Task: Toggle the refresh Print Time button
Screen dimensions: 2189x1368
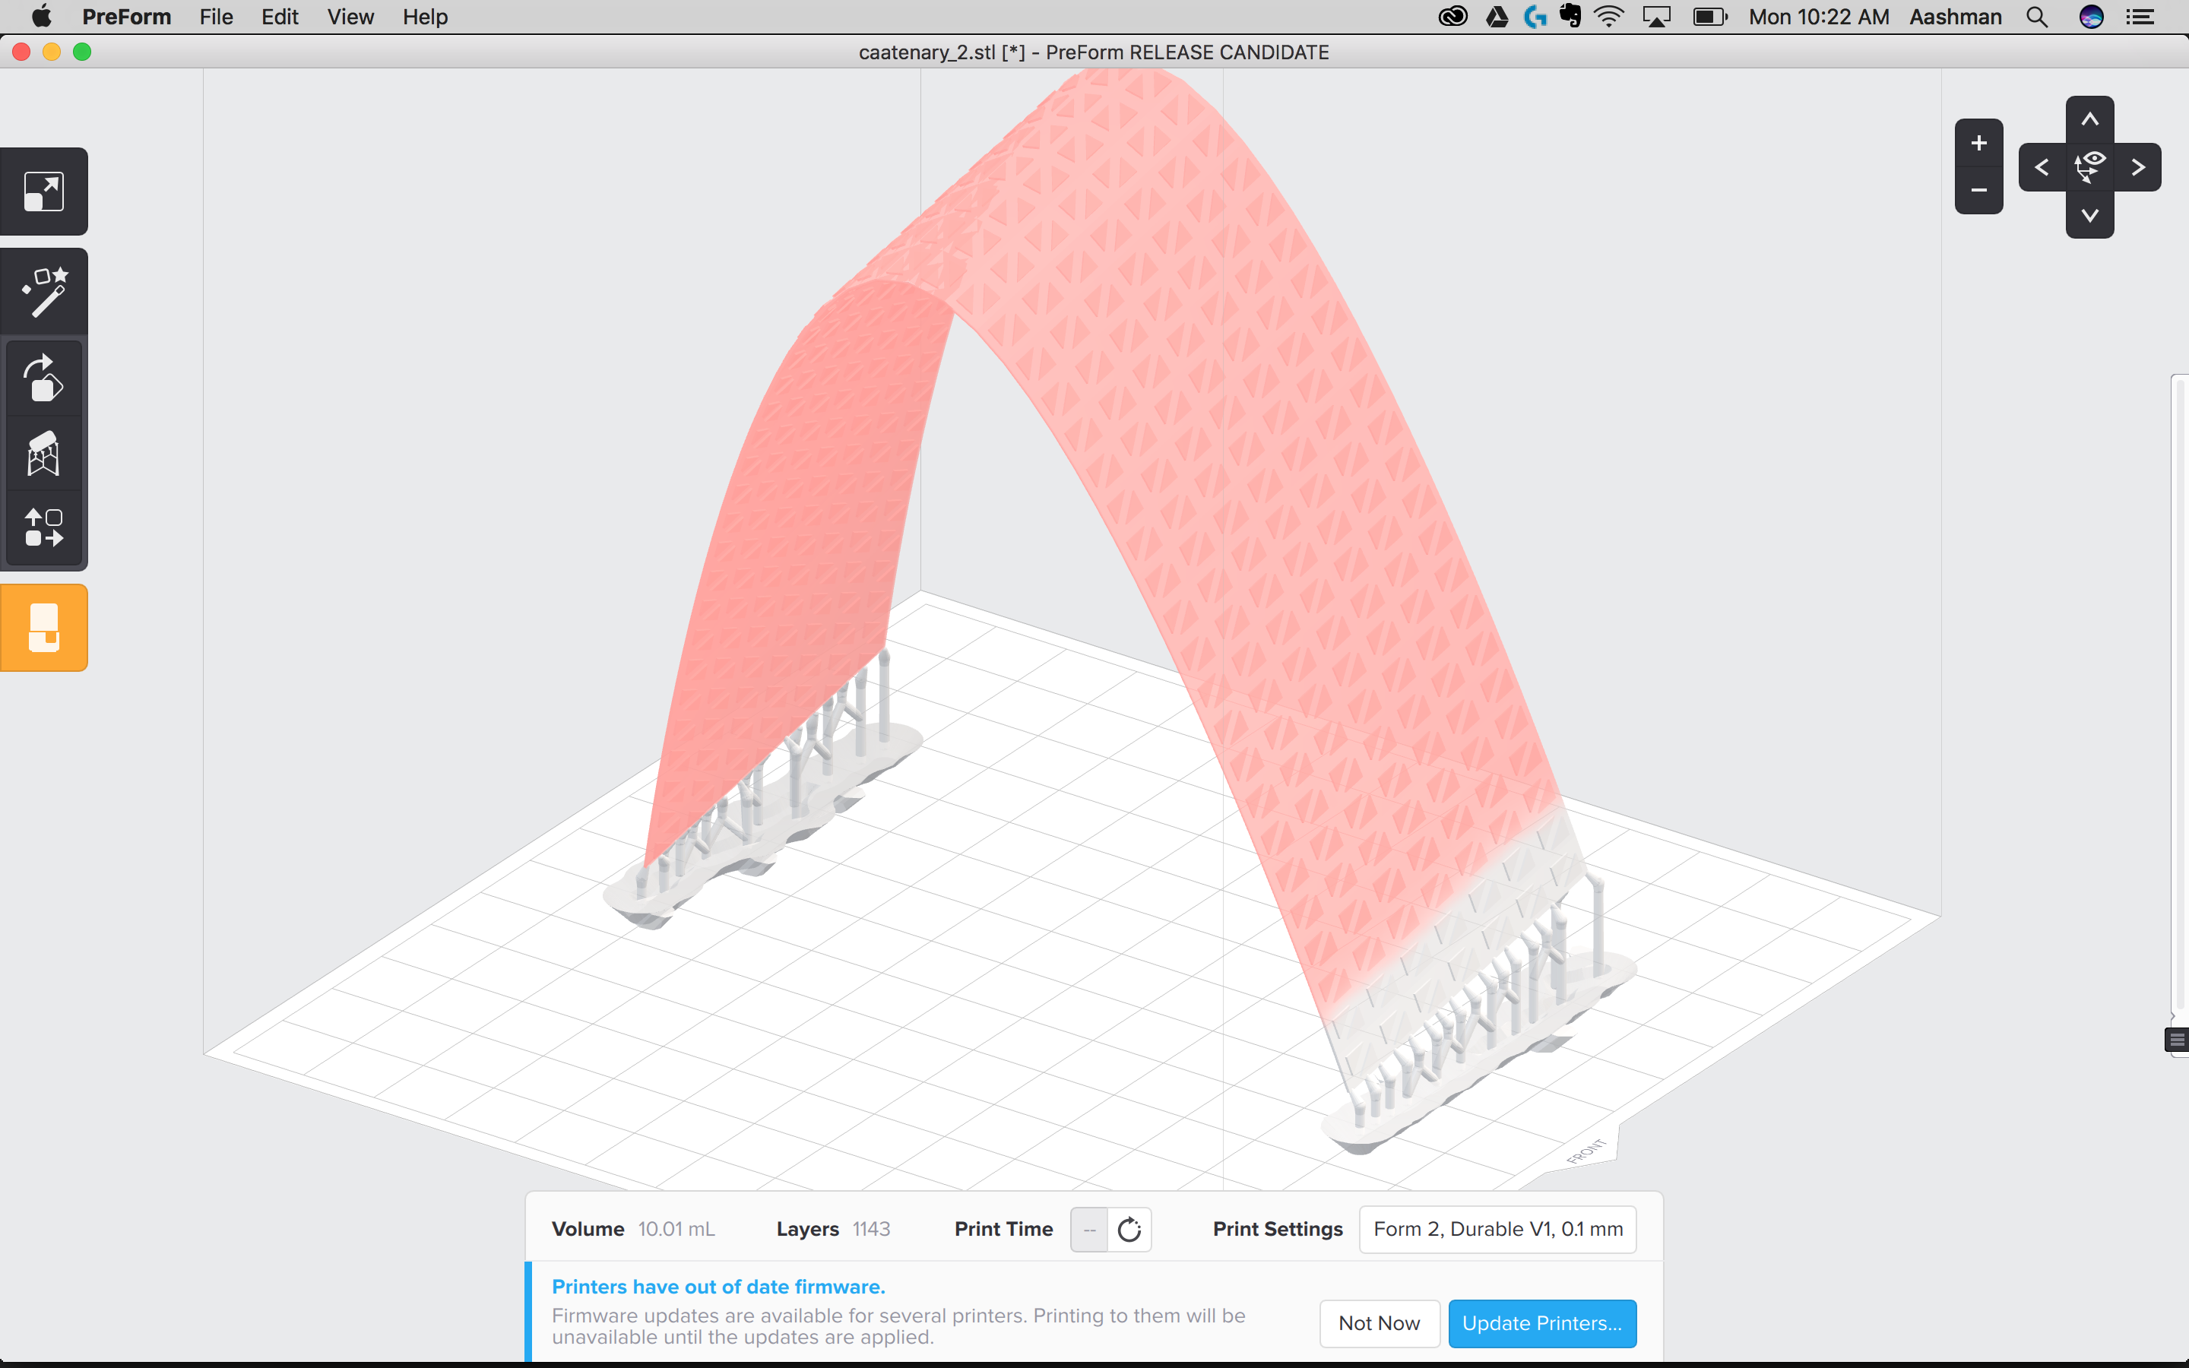Action: [x=1129, y=1227]
